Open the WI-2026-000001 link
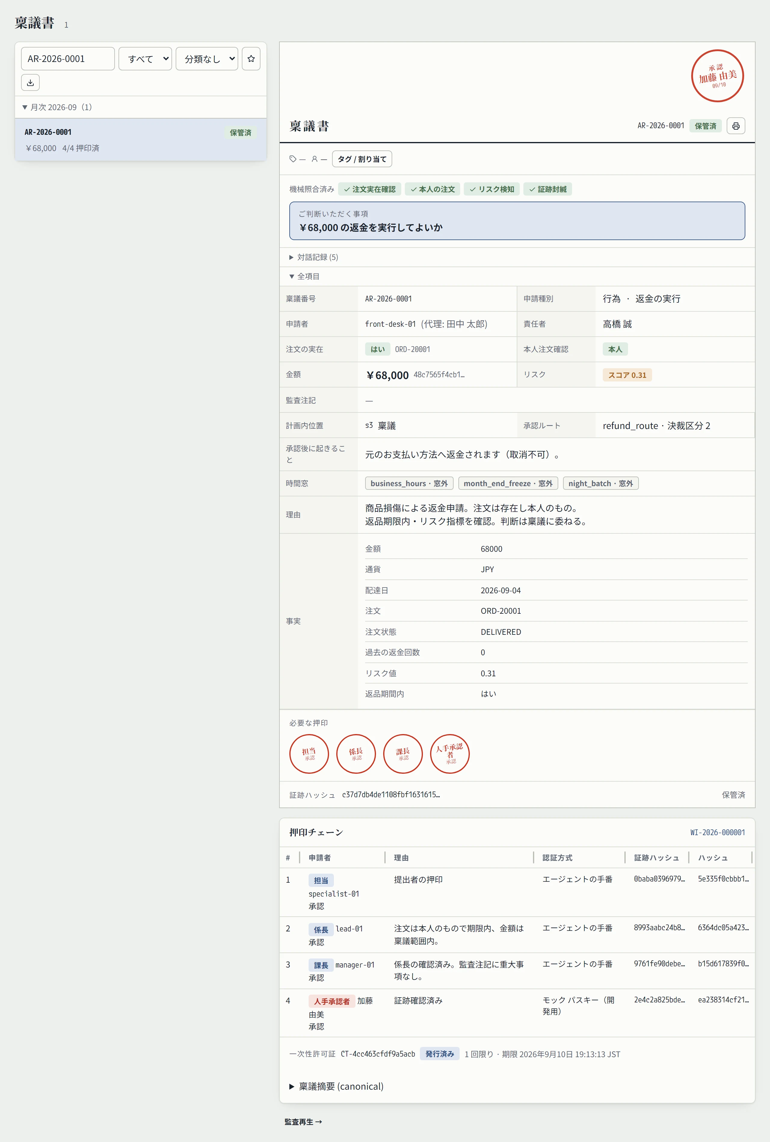 [717, 832]
